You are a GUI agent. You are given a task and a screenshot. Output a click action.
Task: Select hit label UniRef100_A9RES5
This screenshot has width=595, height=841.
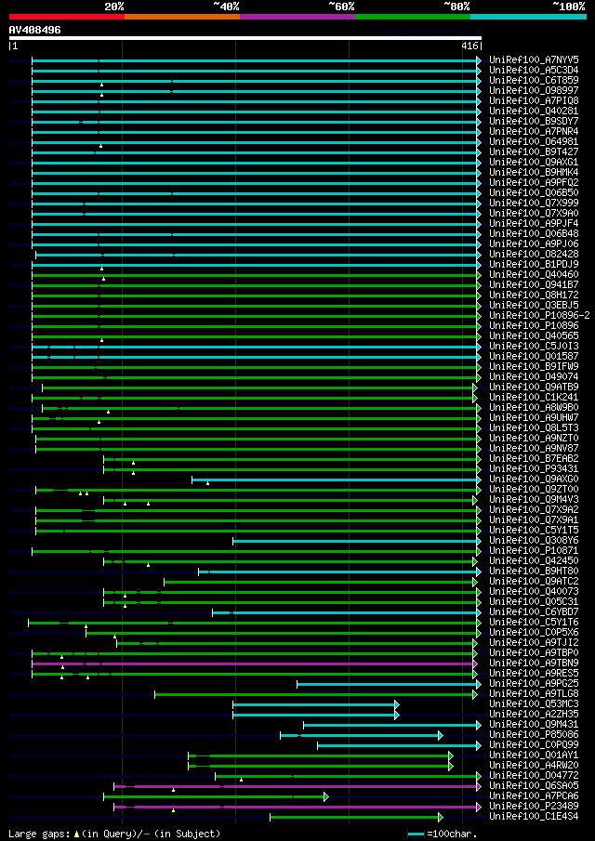pos(534,673)
